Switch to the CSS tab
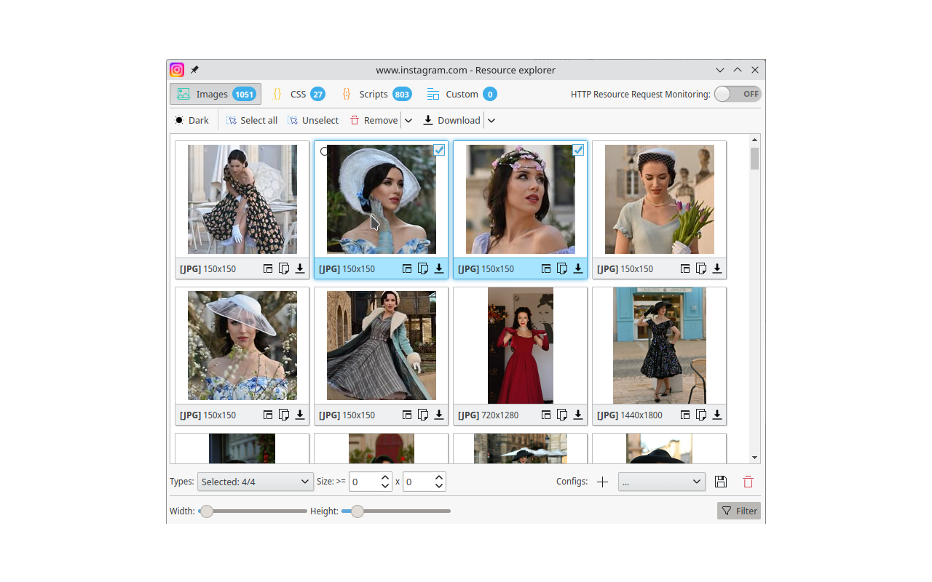This screenshot has height=582, width=932. click(x=299, y=94)
